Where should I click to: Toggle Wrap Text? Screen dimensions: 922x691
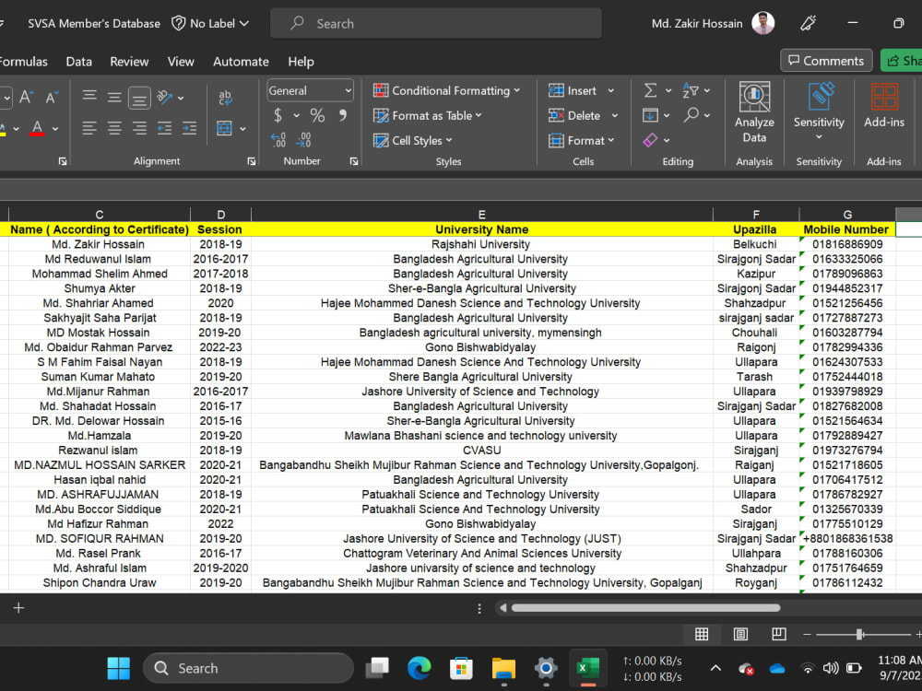coord(225,98)
